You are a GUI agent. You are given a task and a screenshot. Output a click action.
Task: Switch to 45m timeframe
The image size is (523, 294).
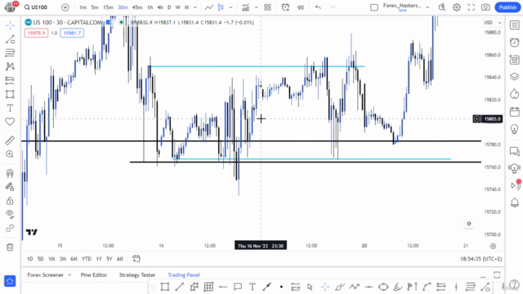click(x=137, y=7)
